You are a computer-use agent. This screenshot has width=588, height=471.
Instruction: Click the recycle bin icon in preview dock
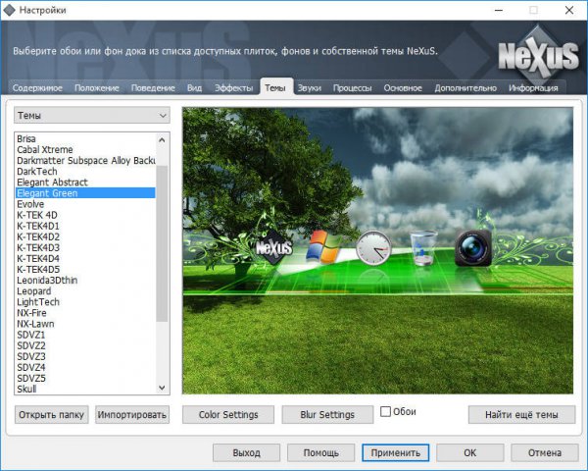pyautogui.click(x=423, y=248)
